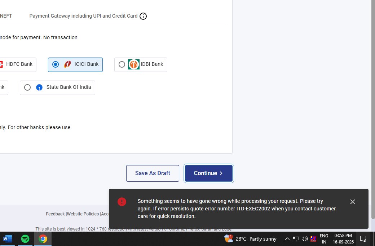Choose the HDFC Bank option label

pos(19,64)
